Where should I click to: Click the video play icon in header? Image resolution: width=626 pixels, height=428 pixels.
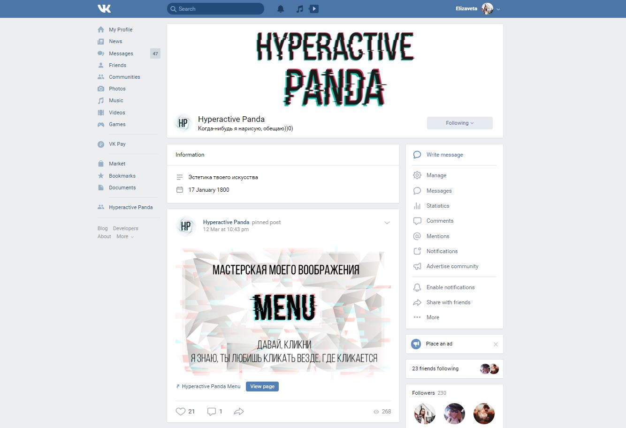(x=314, y=9)
